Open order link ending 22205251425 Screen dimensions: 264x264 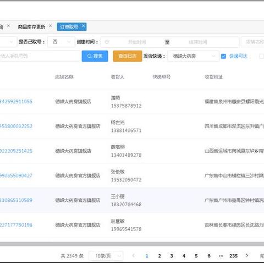coord(16,151)
